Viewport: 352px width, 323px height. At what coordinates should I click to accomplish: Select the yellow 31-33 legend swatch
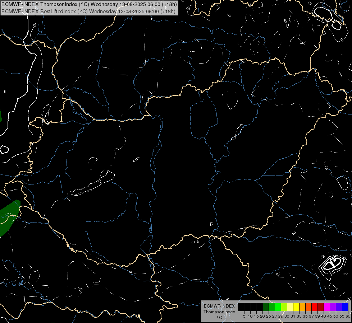click(x=296, y=307)
